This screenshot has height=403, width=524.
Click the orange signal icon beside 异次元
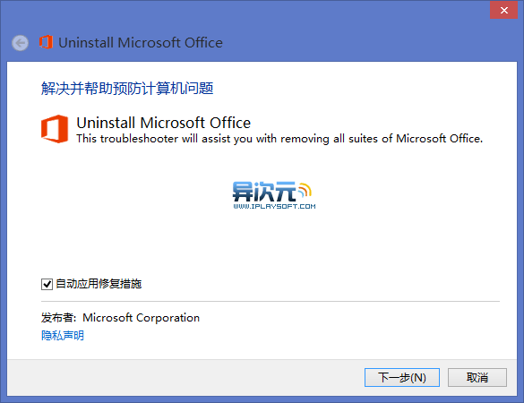(x=305, y=190)
